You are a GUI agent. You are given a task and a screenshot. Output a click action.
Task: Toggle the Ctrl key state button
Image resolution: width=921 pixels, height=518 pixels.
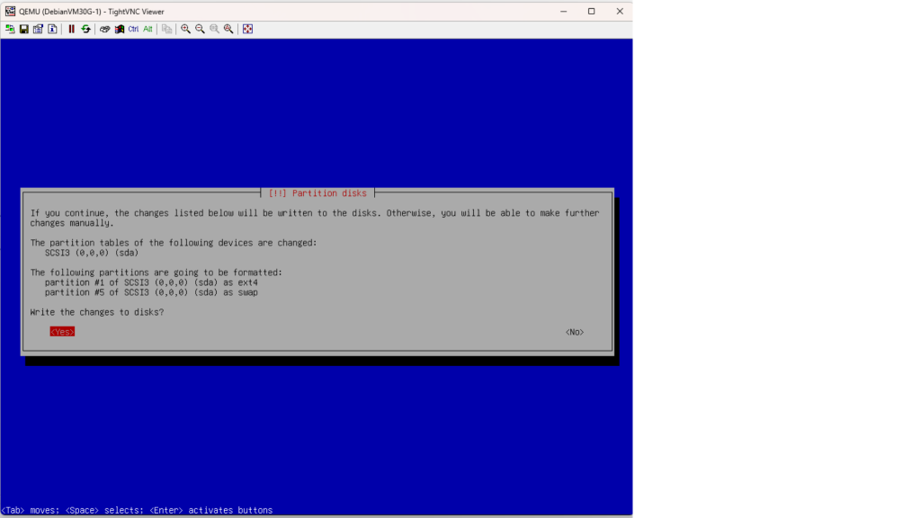(x=133, y=29)
